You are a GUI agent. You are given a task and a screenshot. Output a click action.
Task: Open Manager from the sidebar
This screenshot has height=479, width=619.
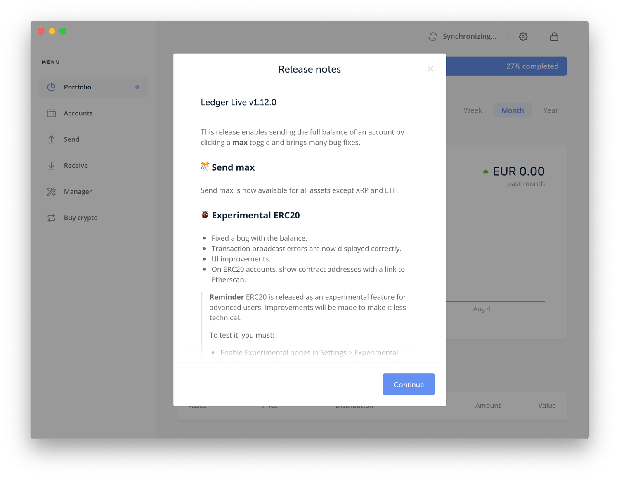coord(93,192)
